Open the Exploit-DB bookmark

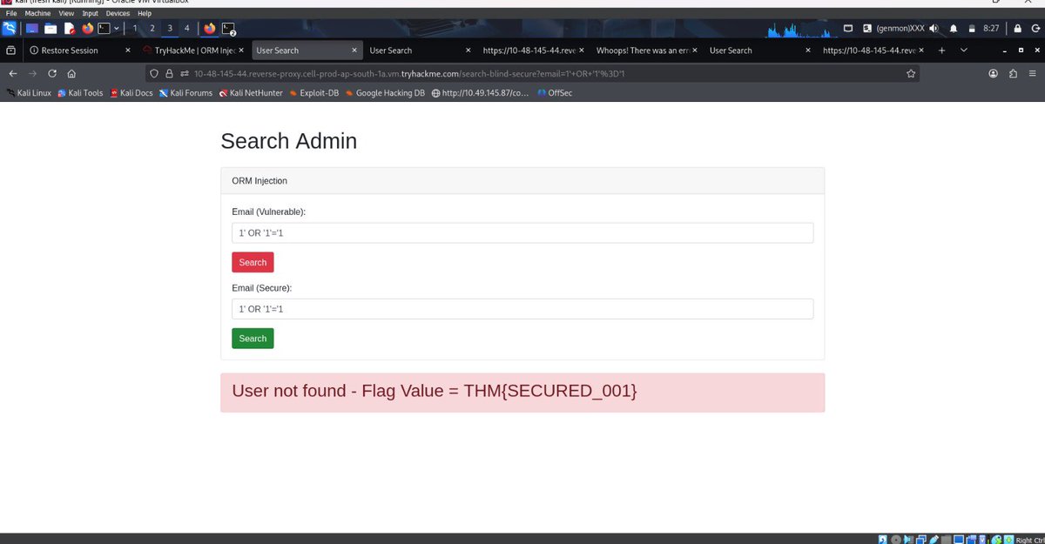(x=314, y=93)
